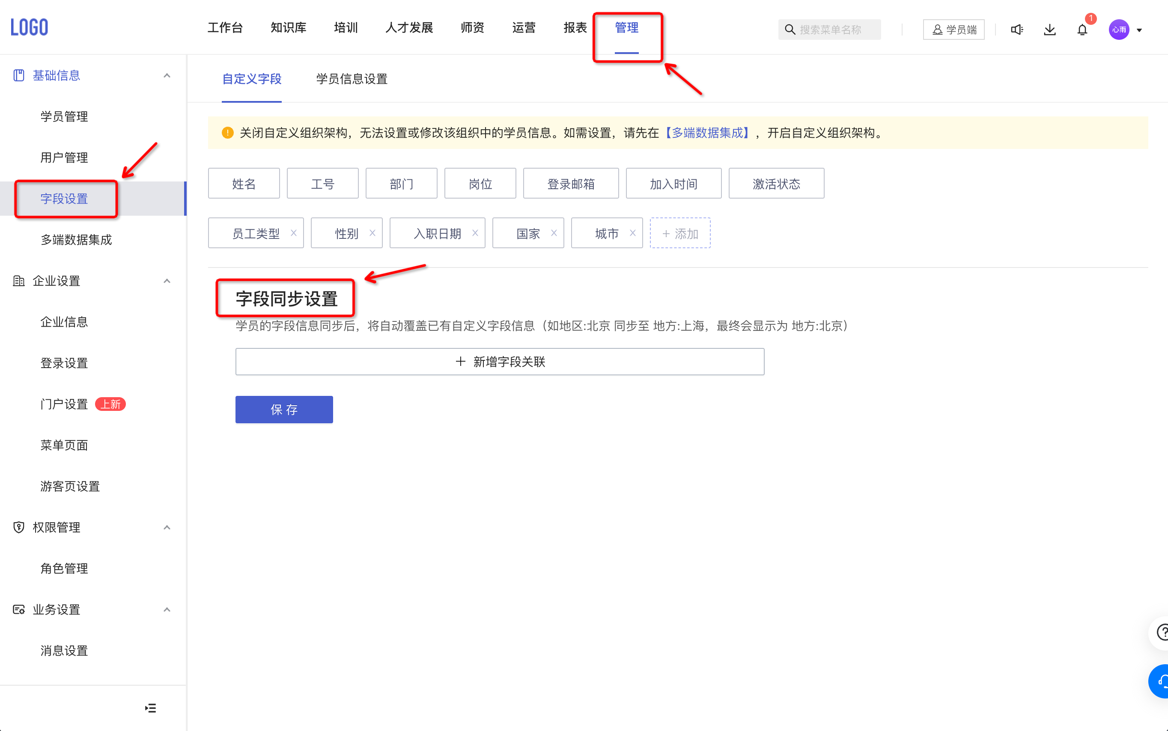Open the 运营 top menu

(524, 27)
